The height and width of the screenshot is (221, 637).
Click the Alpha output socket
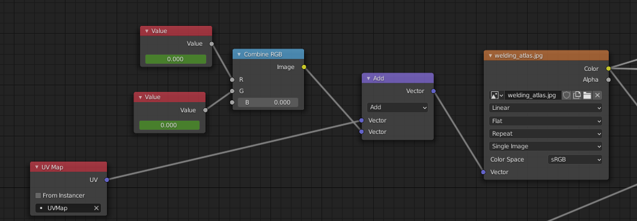pyautogui.click(x=608, y=80)
